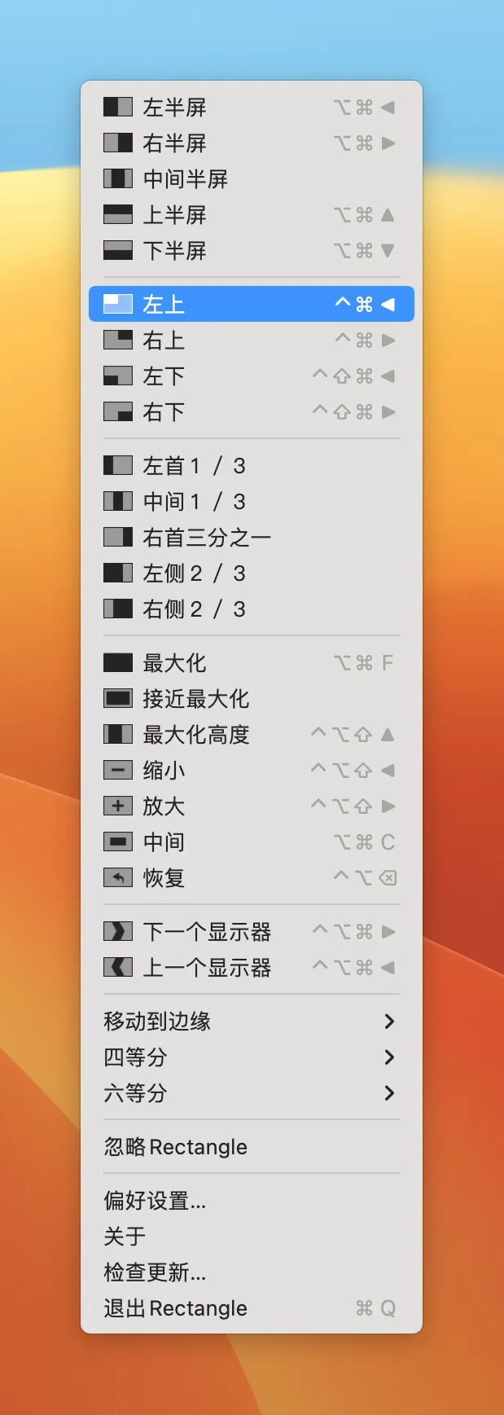Click the 缩小 minus icon
This screenshot has height=1415, width=504.
coord(117,770)
